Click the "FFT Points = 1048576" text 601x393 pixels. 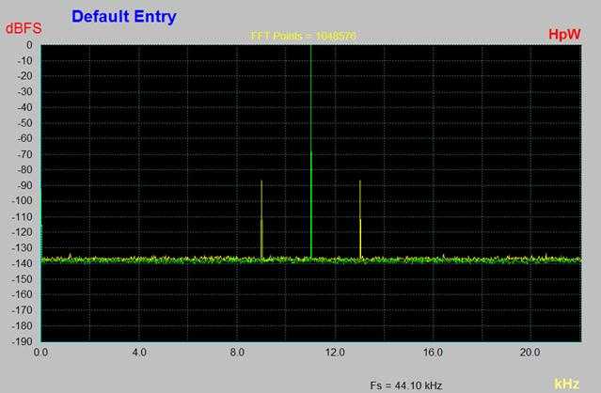303,36
